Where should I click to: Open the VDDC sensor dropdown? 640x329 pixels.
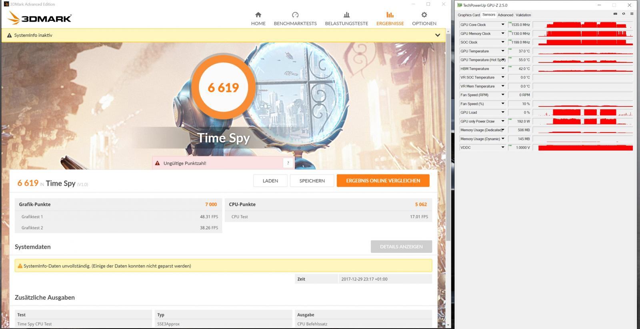(503, 148)
